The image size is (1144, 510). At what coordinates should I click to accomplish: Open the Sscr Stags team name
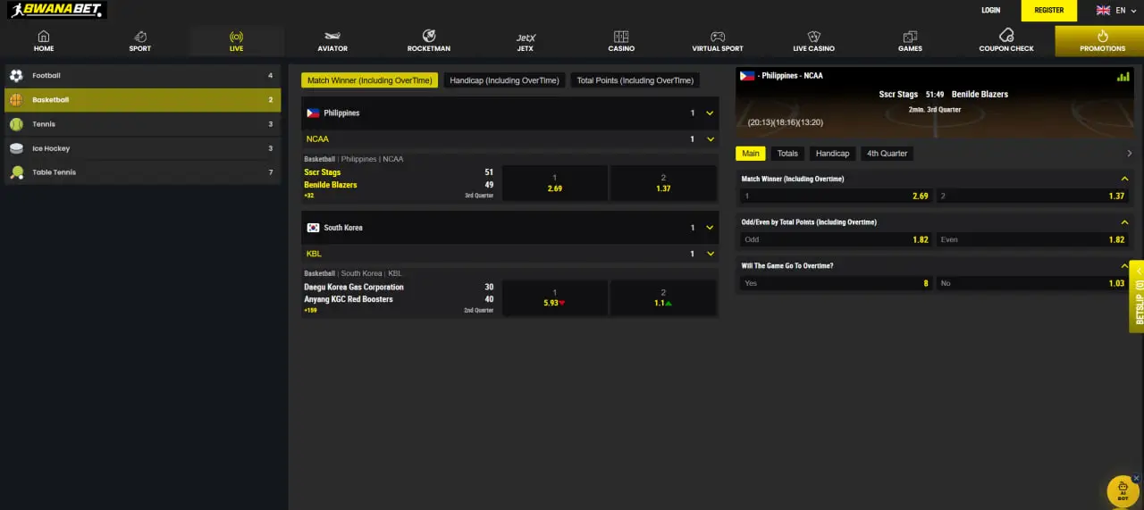pos(323,172)
